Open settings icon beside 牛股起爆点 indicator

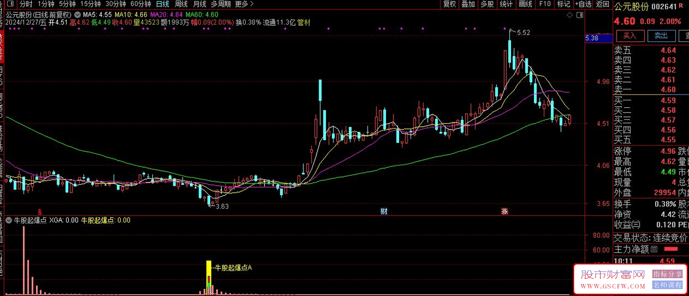tap(9, 220)
